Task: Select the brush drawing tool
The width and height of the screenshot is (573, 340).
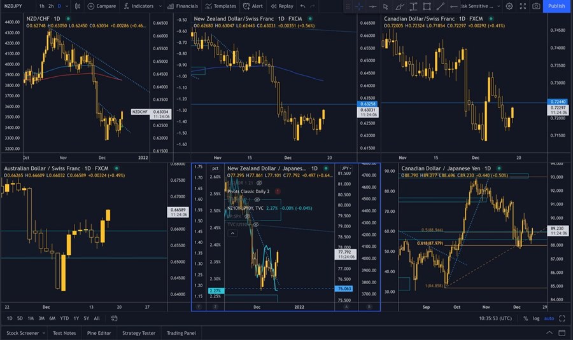Action: pyautogui.click(x=399, y=6)
